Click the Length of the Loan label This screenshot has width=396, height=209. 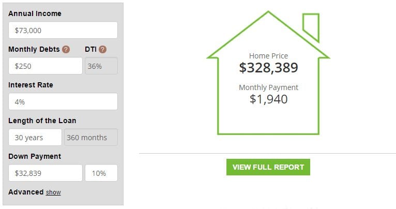pos(42,121)
